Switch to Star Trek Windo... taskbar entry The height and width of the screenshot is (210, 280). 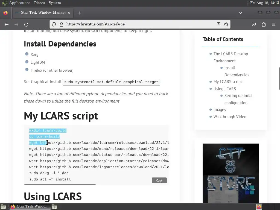click(30, 206)
